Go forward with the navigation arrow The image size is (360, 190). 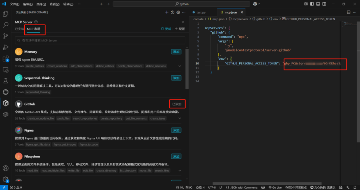[x=108, y=4]
